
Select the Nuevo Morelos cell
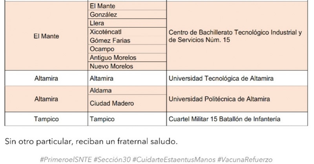111,66
